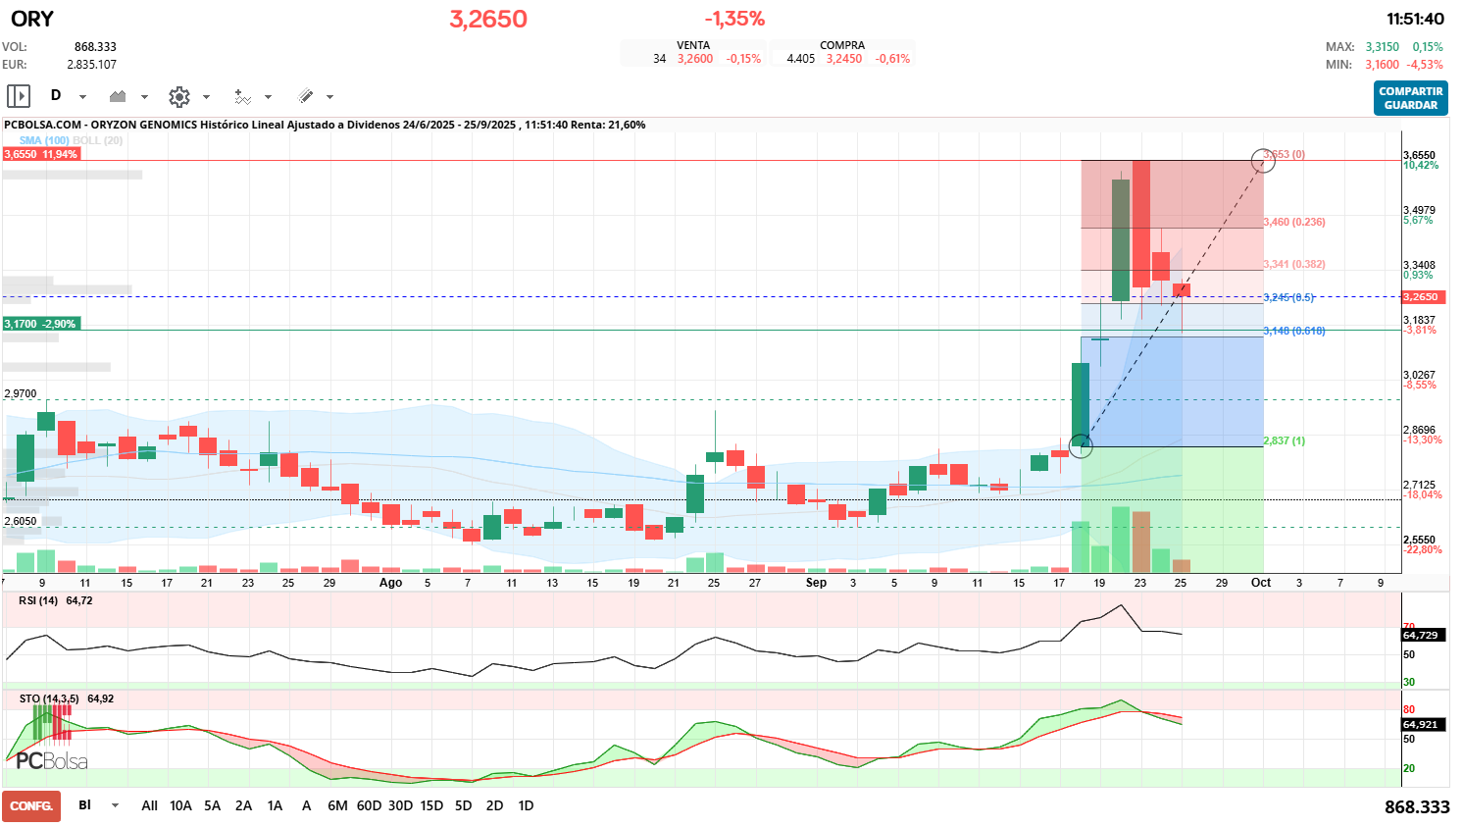
Task: Toggle the side panel icon
Action: click(x=19, y=96)
